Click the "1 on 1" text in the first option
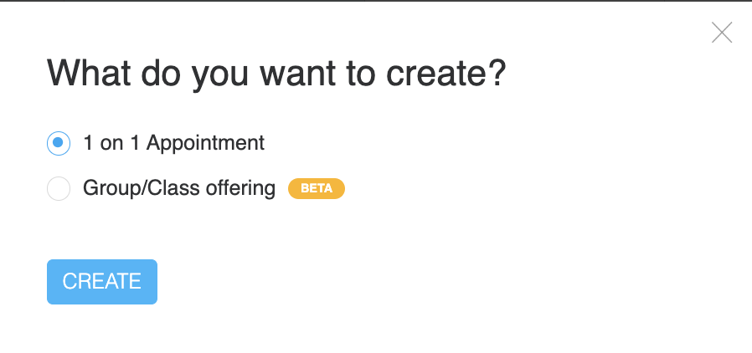Screen dimensions: 752x353 111,143
